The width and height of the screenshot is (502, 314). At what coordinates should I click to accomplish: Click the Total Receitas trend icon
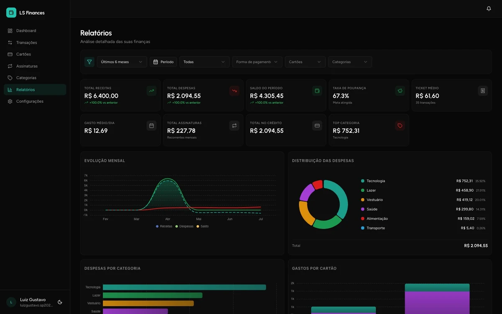click(x=151, y=91)
